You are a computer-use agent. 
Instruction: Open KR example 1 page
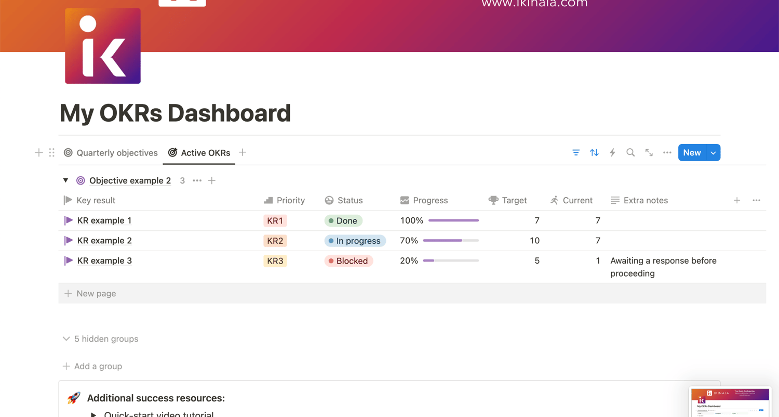104,220
